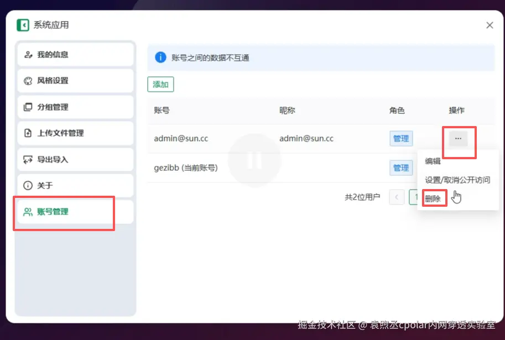Image resolution: width=505 pixels, height=340 pixels.
Task: Click the 昵称 column header
Action: coord(287,111)
